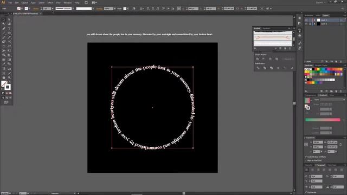Image resolution: width=347 pixels, height=195 pixels.
Task: Click the Minus Back pathfinder icon
Action: pos(292,68)
